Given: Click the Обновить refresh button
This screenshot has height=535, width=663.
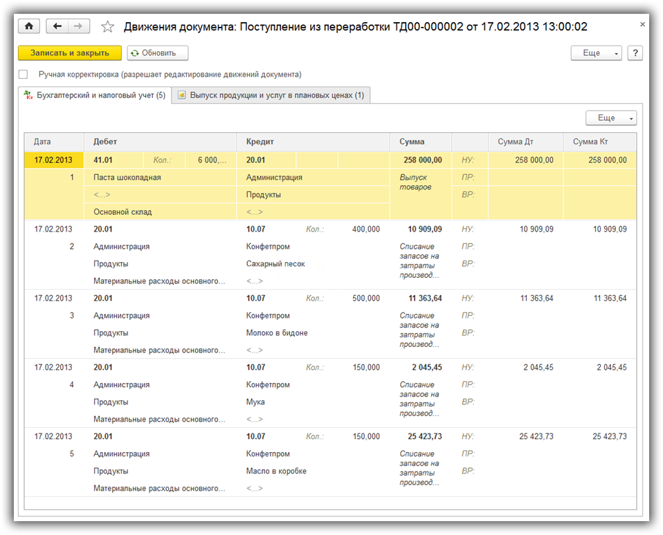Looking at the screenshot, I should [x=157, y=53].
